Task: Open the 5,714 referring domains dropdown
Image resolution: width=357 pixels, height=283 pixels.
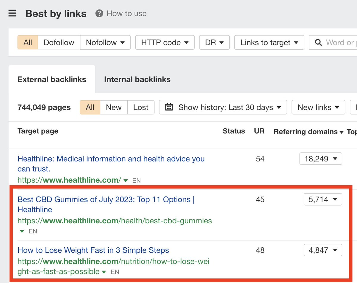Action: click(x=323, y=199)
